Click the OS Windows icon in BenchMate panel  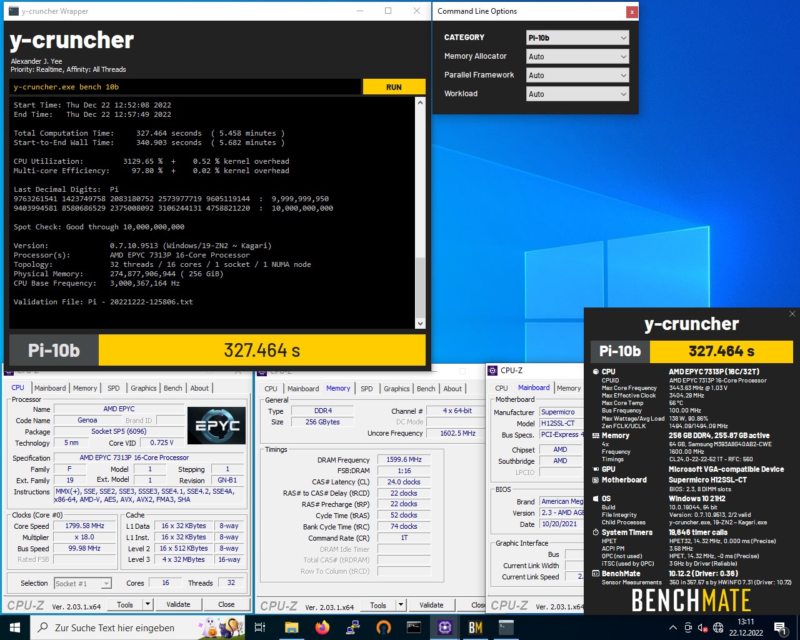coord(596,499)
